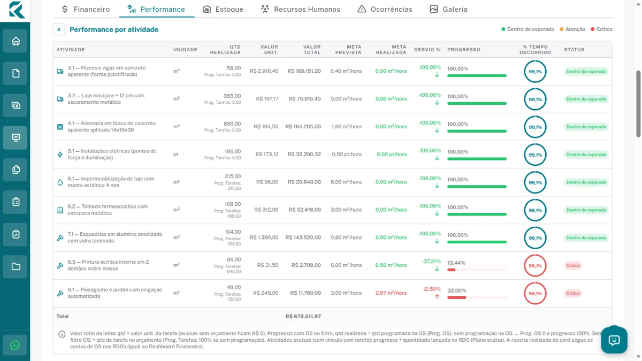Click the copy documents icon in sidebar
Viewport: 642px width, 361px height.
click(15, 170)
